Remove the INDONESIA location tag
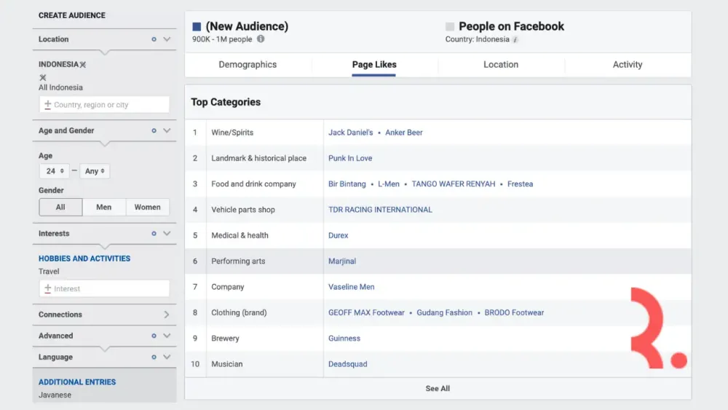Image resolution: width=728 pixels, height=410 pixels. tap(83, 65)
